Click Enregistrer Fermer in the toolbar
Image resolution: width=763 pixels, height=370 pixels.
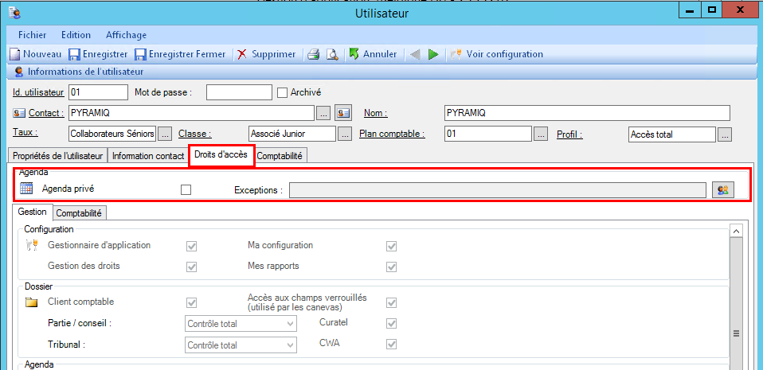coord(140,54)
